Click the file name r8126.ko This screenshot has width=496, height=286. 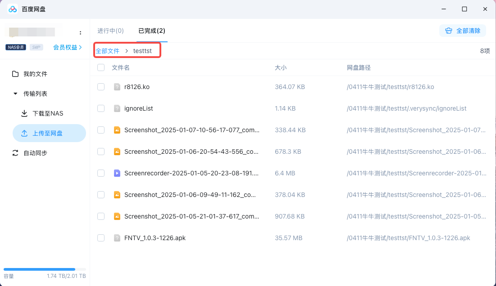137,87
